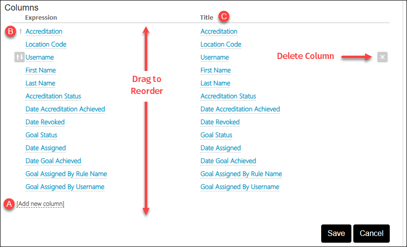Viewport: 407px width, 247px height.
Task: Click the reorder arrows icon beside Username
Action: point(19,58)
